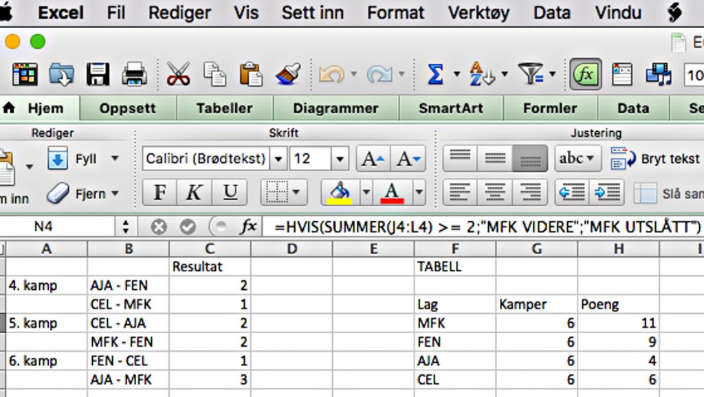704x397 pixels.
Task: Click the AutoSum sigma icon
Action: coord(435,74)
